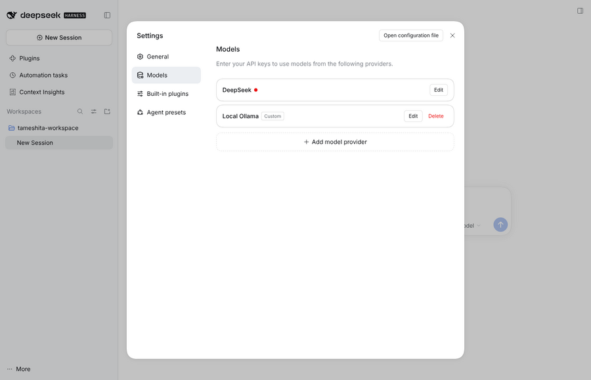
Task: Click the Settings dialog title
Action: coord(150,36)
